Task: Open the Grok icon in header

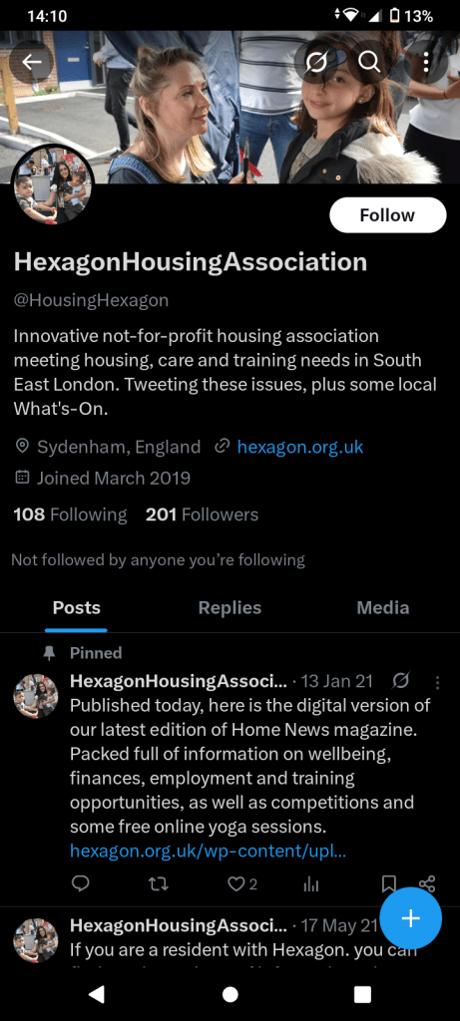Action: 316,62
